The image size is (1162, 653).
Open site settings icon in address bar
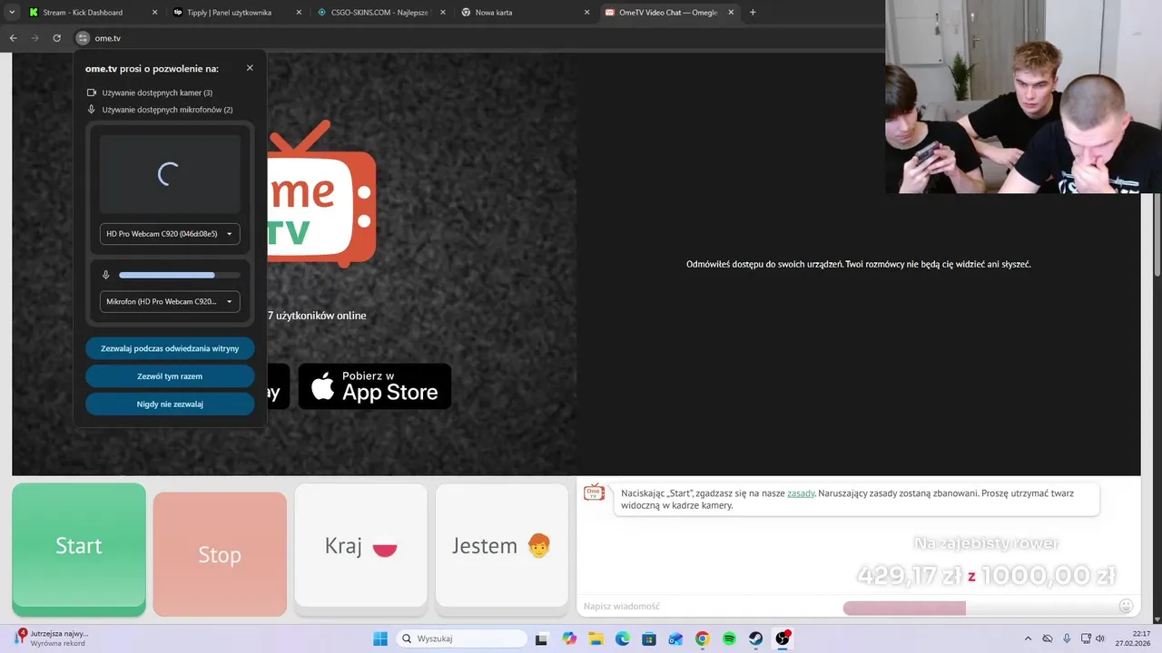(x=83, y=38)
